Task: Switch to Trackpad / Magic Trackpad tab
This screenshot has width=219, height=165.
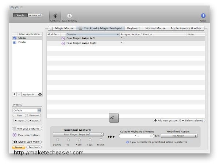Action: tap(100, 28)
